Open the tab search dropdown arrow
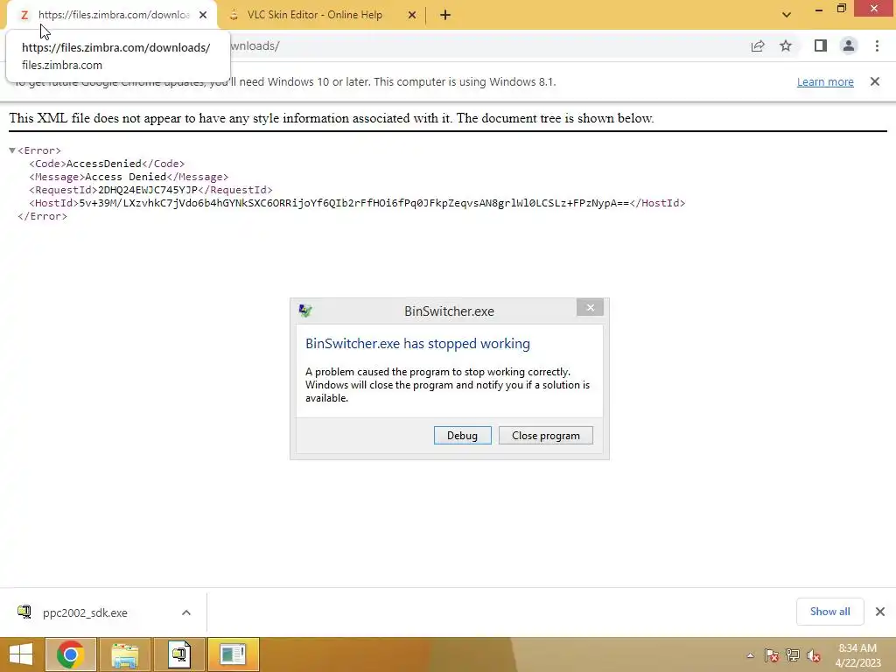Image resolution: width=896 pixels, height=672 pixels. (x=787, y=15)
